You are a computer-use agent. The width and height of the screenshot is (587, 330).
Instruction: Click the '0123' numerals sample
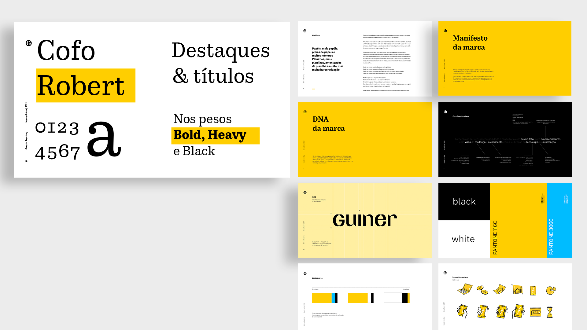coord(57,128)
